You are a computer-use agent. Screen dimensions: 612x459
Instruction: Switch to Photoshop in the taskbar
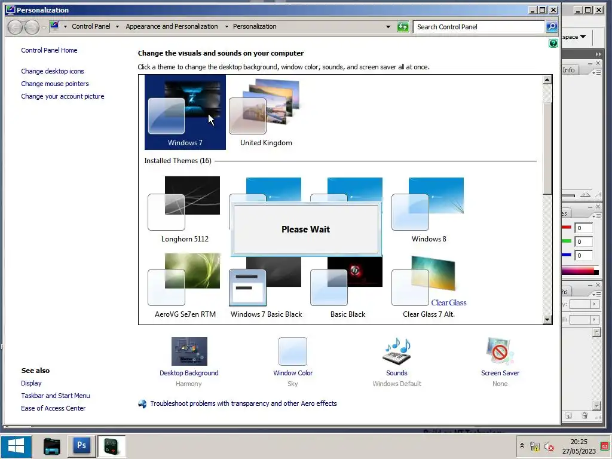(81, 446)
